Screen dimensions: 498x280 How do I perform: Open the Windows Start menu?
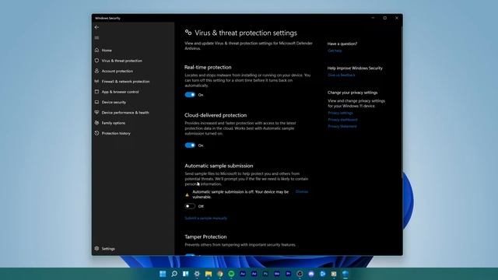(163, 274)
